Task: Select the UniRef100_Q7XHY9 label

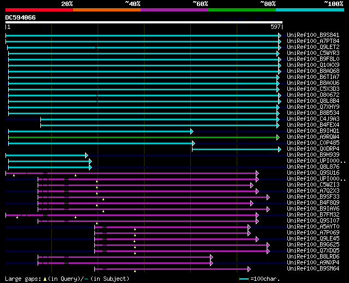Action: [x=313, y=107]
